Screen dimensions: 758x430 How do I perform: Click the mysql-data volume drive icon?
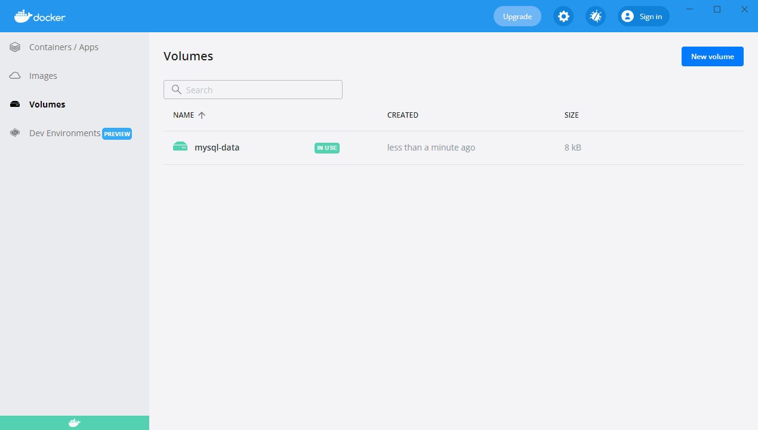tap(180, 147)
